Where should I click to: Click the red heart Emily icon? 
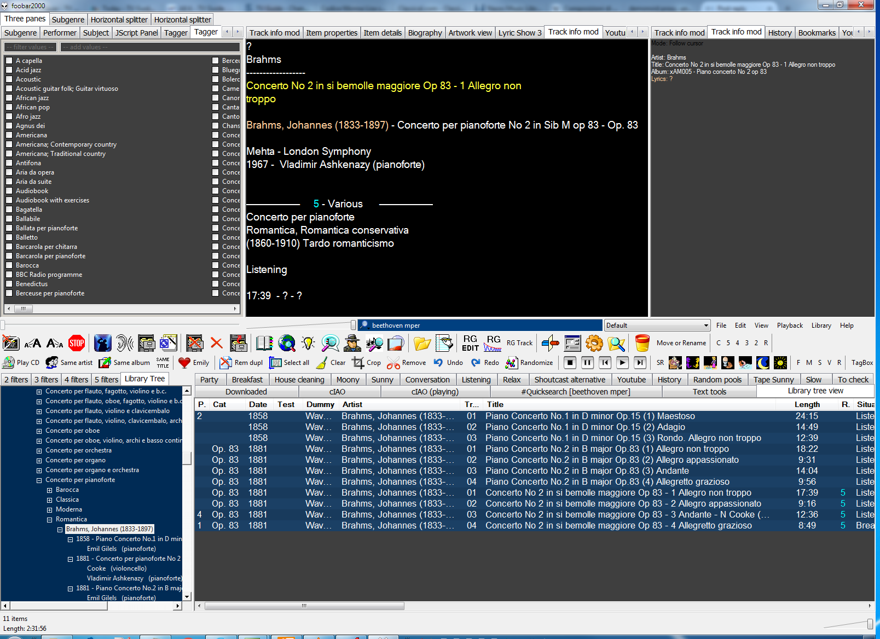(184, 362)
